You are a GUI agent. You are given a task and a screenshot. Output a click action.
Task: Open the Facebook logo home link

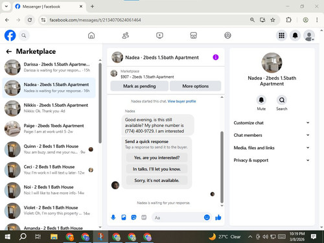[x=10, y=36]
